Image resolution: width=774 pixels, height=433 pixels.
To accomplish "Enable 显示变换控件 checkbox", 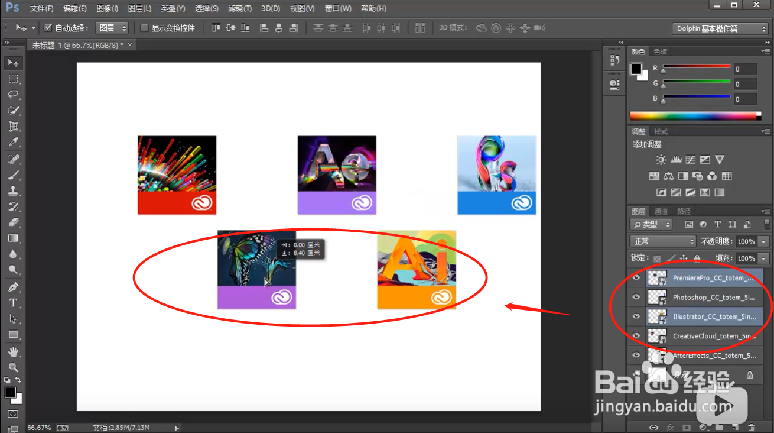I will point(144,28).
